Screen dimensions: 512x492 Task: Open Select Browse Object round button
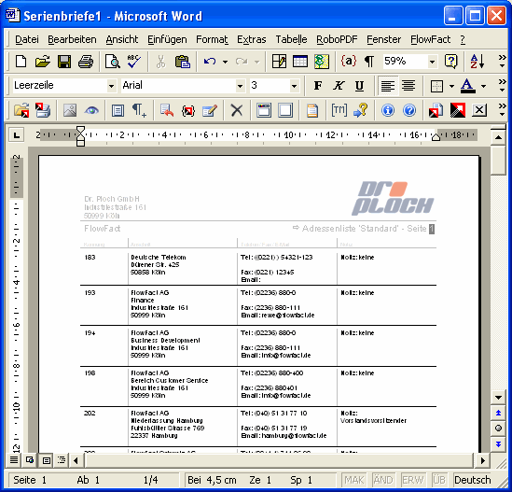[498, 429]
